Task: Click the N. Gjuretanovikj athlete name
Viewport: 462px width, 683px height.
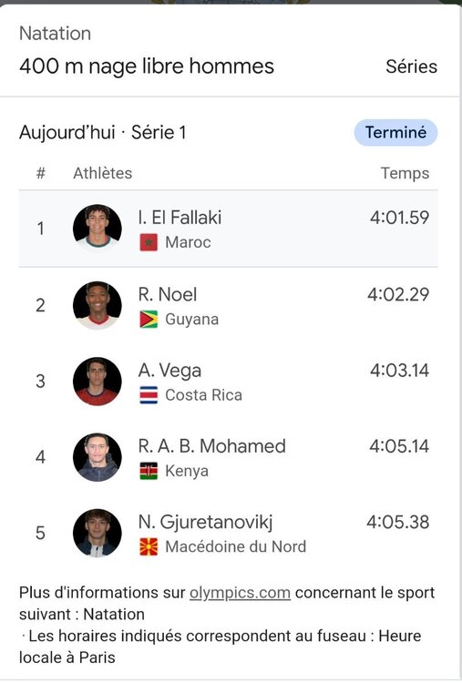Action: (x=205, y=523)
